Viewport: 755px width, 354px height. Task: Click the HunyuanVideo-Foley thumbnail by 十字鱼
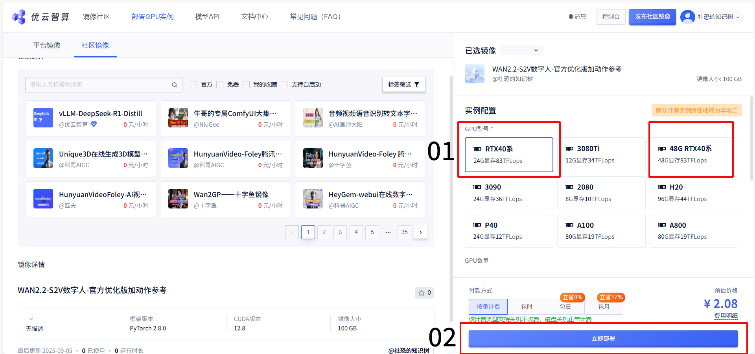pyautogui.click(x=313, y=158)
